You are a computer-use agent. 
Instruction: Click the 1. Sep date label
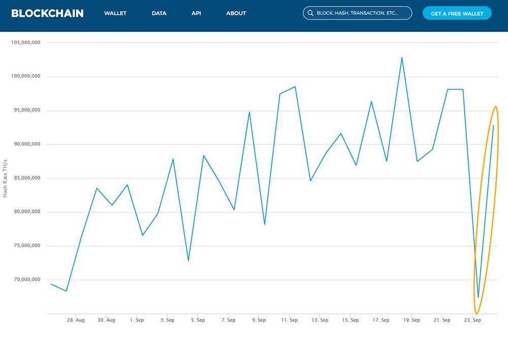click(x=137, y=320)
